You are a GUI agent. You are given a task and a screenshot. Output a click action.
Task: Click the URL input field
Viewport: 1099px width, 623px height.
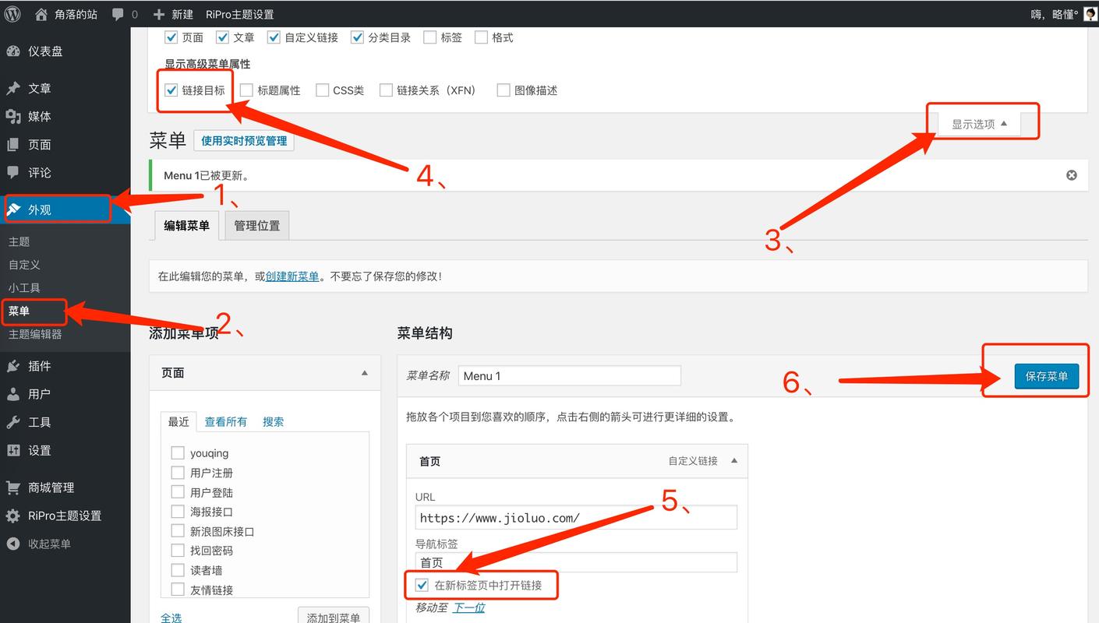tap(576, 518)
